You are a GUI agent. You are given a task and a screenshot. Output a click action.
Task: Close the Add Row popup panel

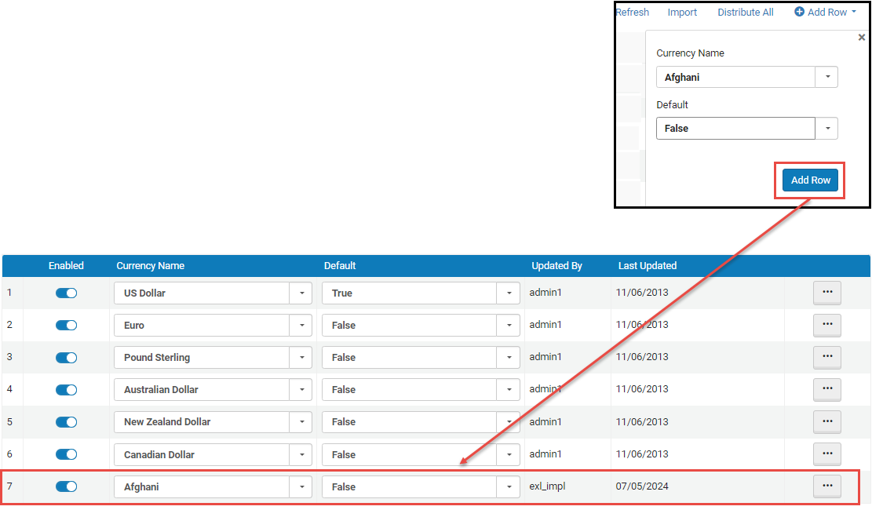pos(861,37)
